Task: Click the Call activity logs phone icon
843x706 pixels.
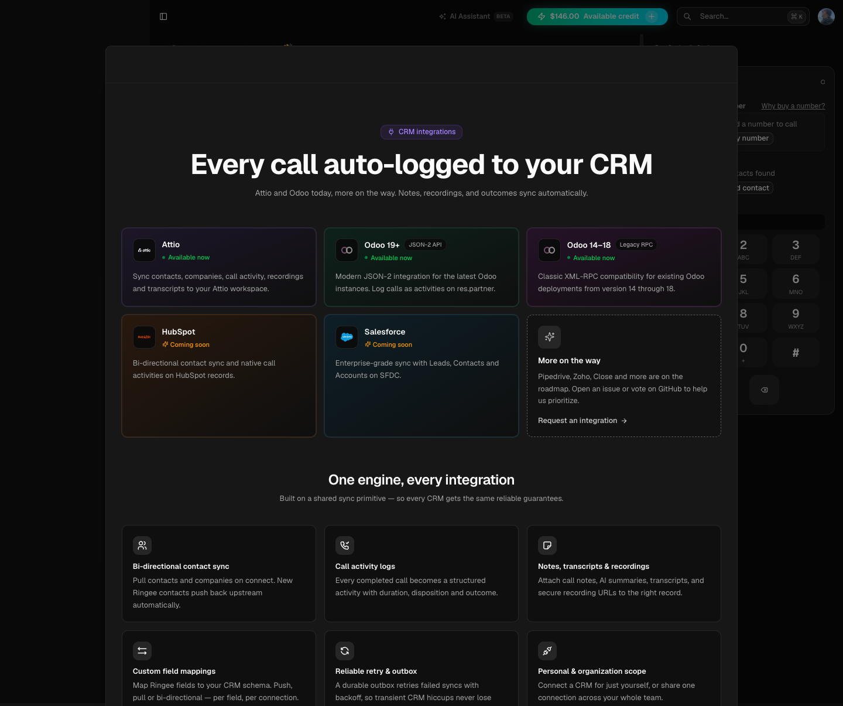Action: pyautogui.click(x=345, y=545)
